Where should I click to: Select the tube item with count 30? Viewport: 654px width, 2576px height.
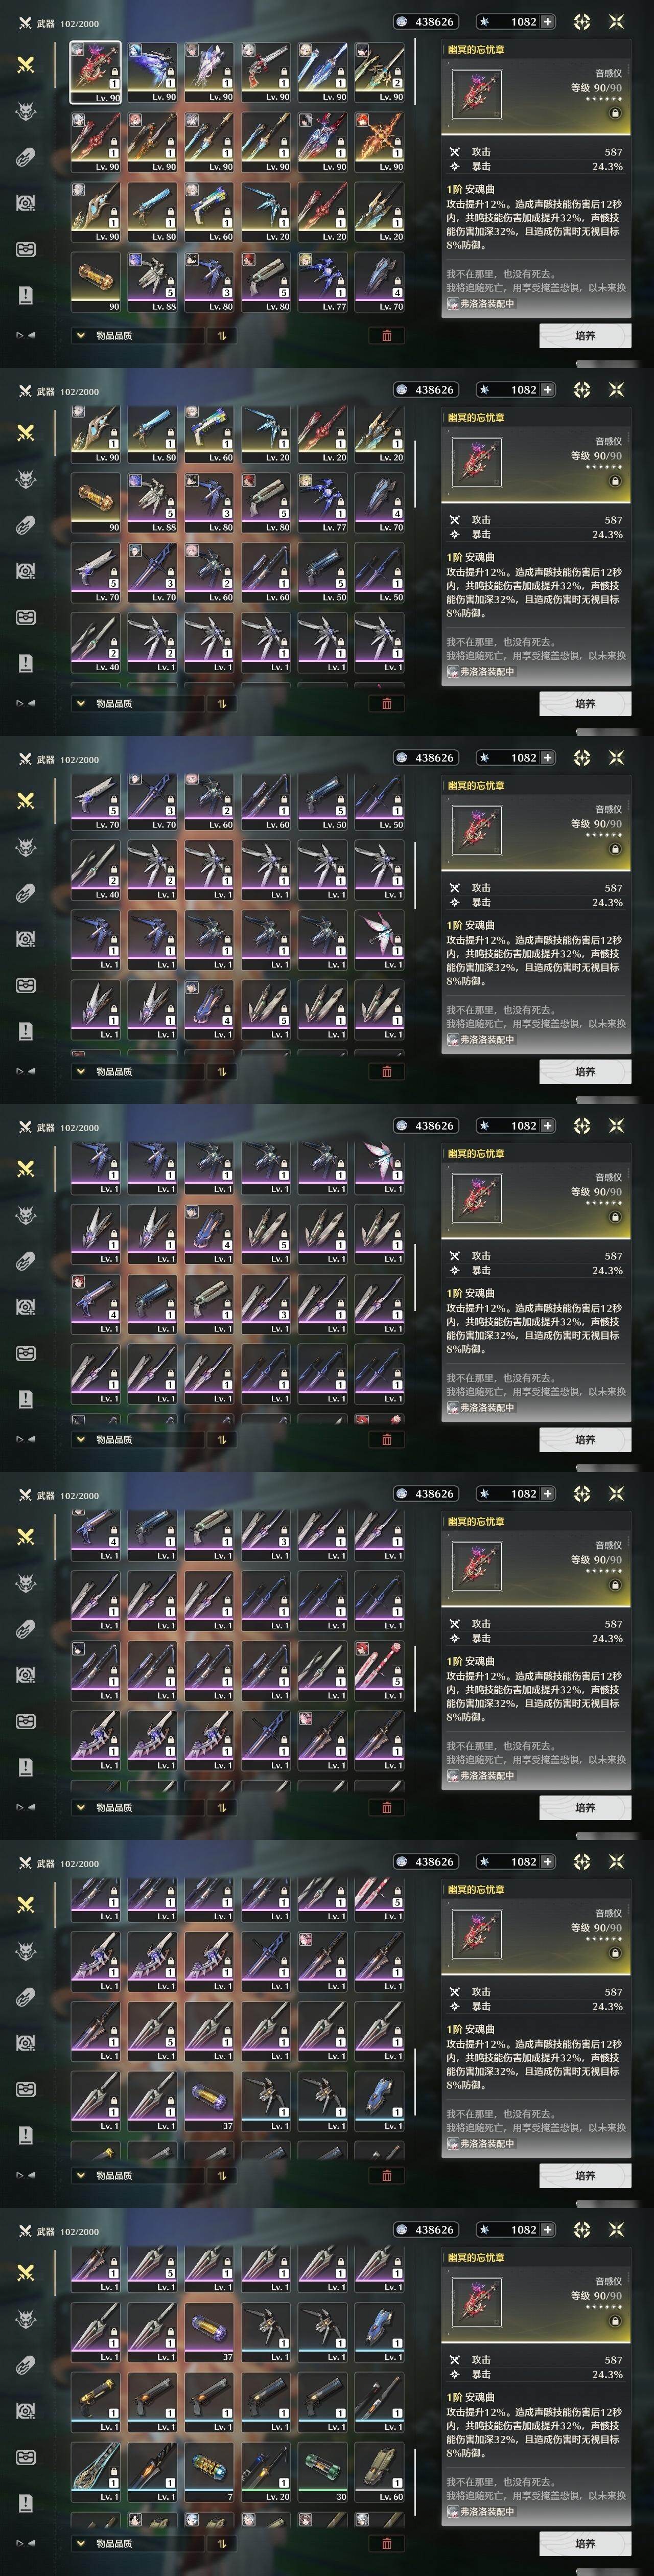click(x=322, y=2475)
